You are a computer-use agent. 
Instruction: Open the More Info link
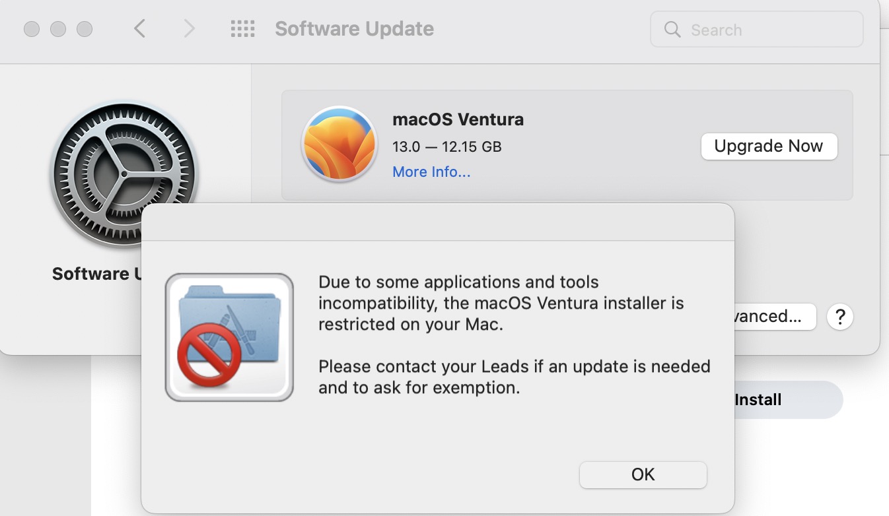pyautogui.click(x=431, y=172)
